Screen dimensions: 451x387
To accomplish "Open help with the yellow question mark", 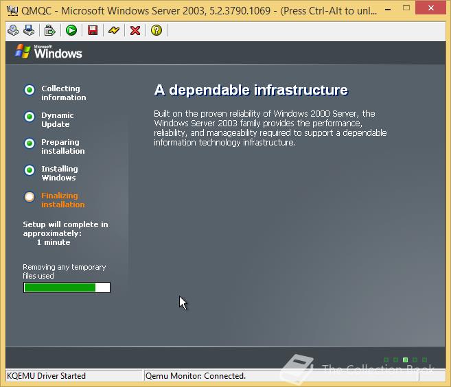I will tap(157, 30).
